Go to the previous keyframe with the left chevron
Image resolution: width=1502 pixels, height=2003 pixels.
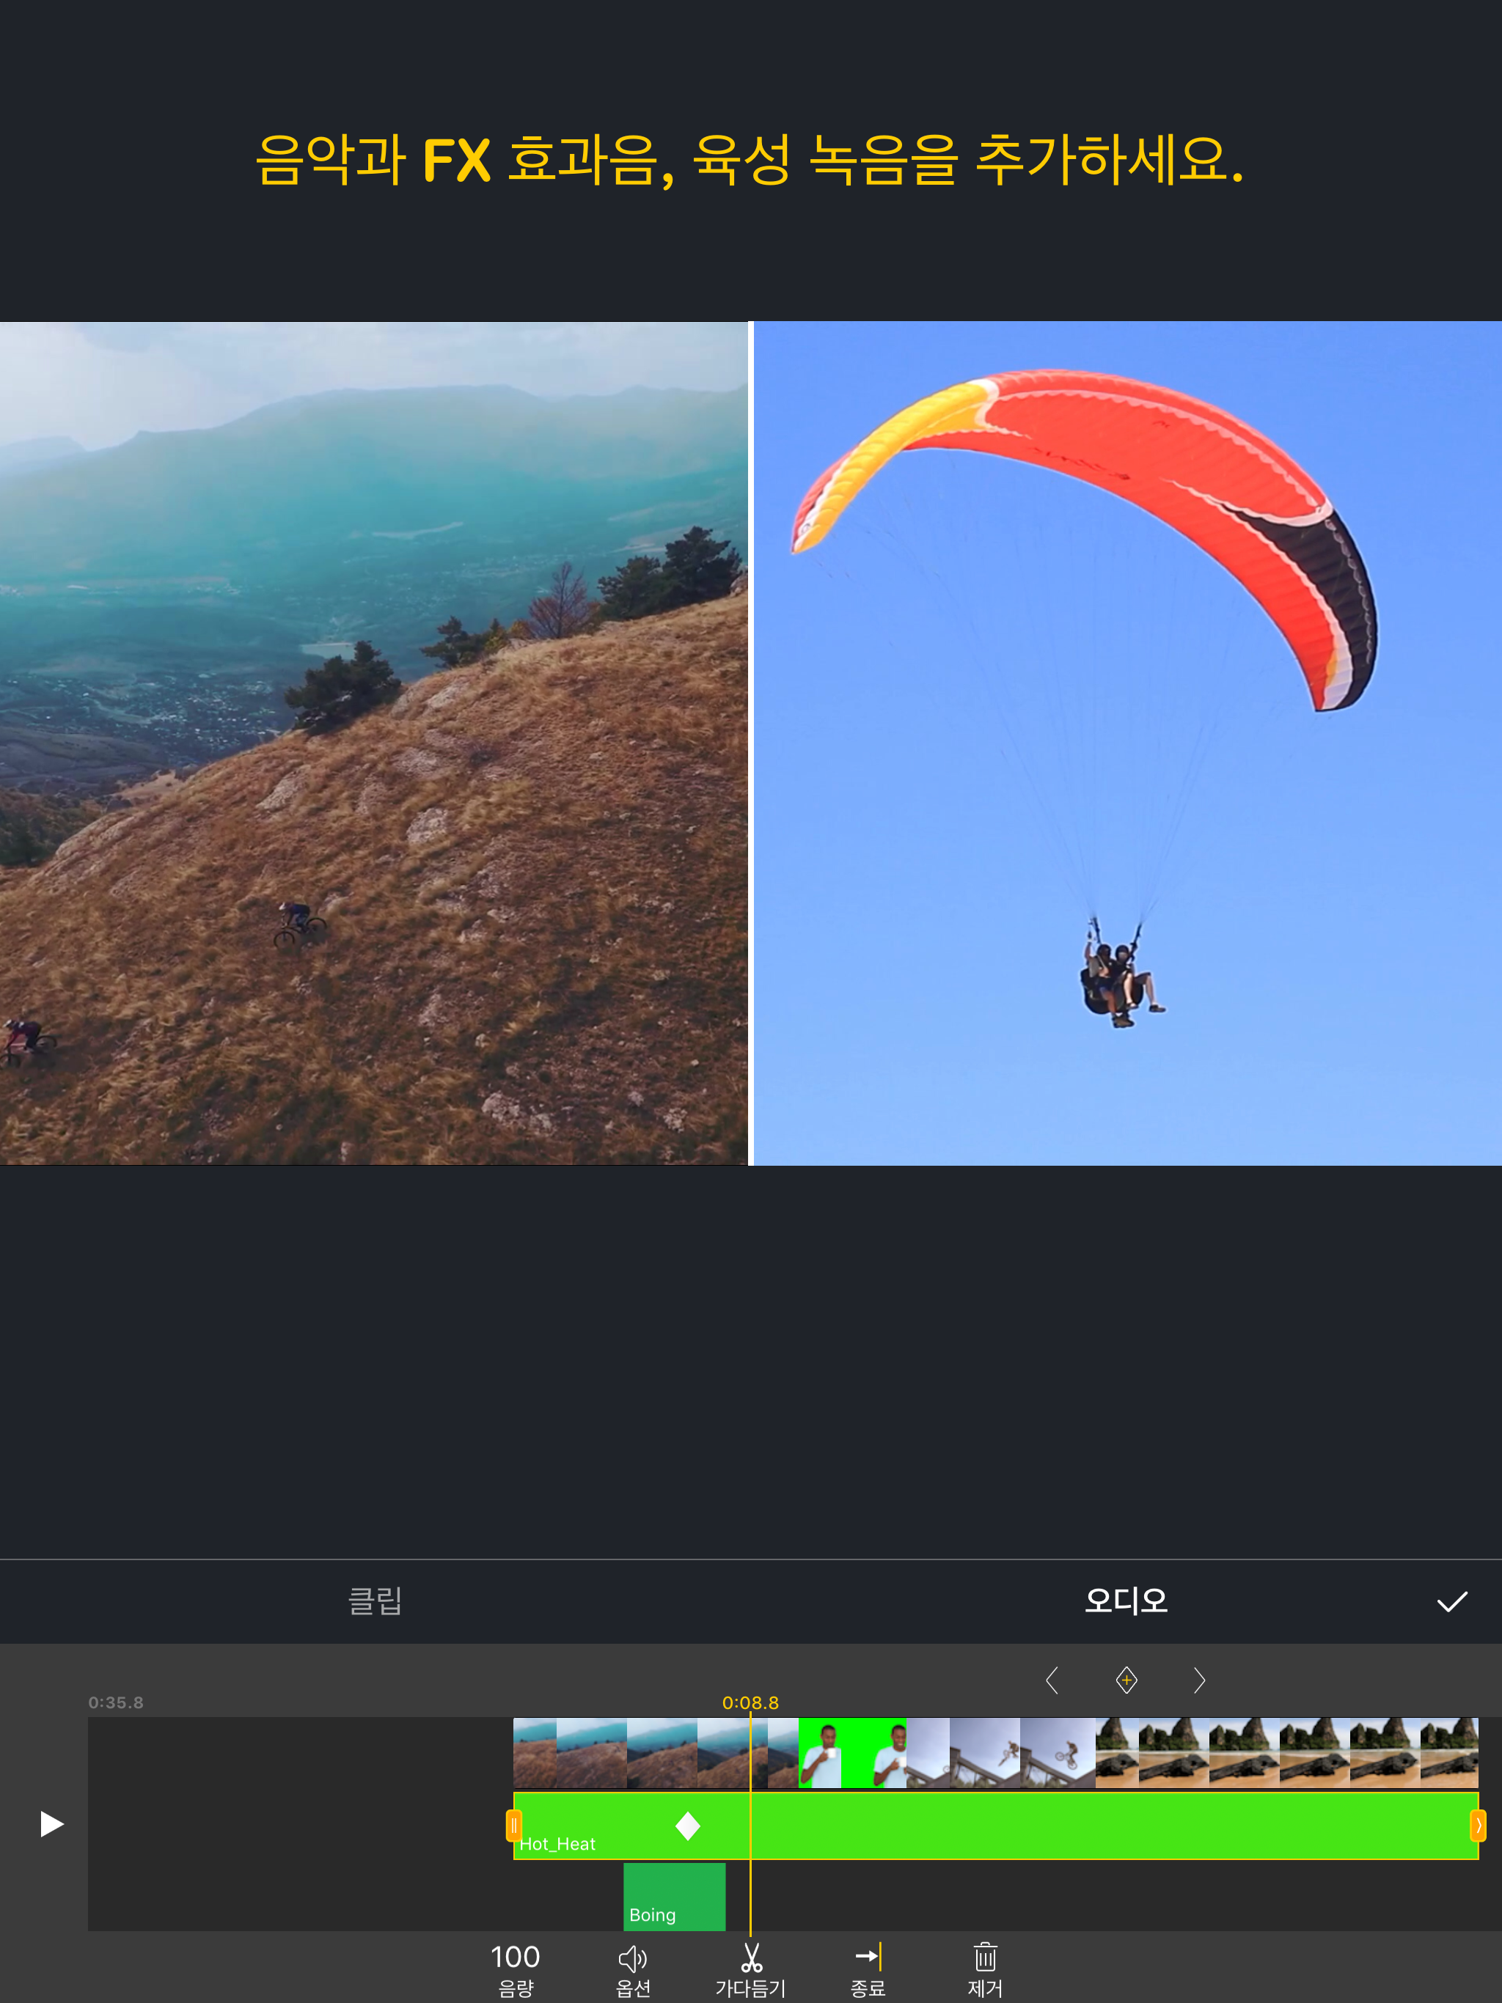1052,1680
